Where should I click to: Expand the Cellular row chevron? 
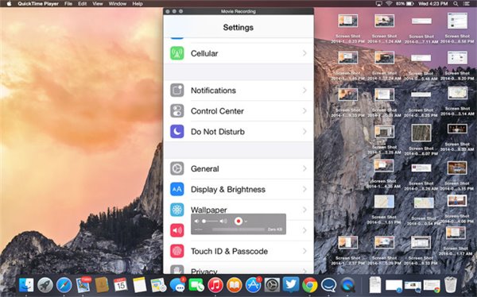click(x=304, y=53)
